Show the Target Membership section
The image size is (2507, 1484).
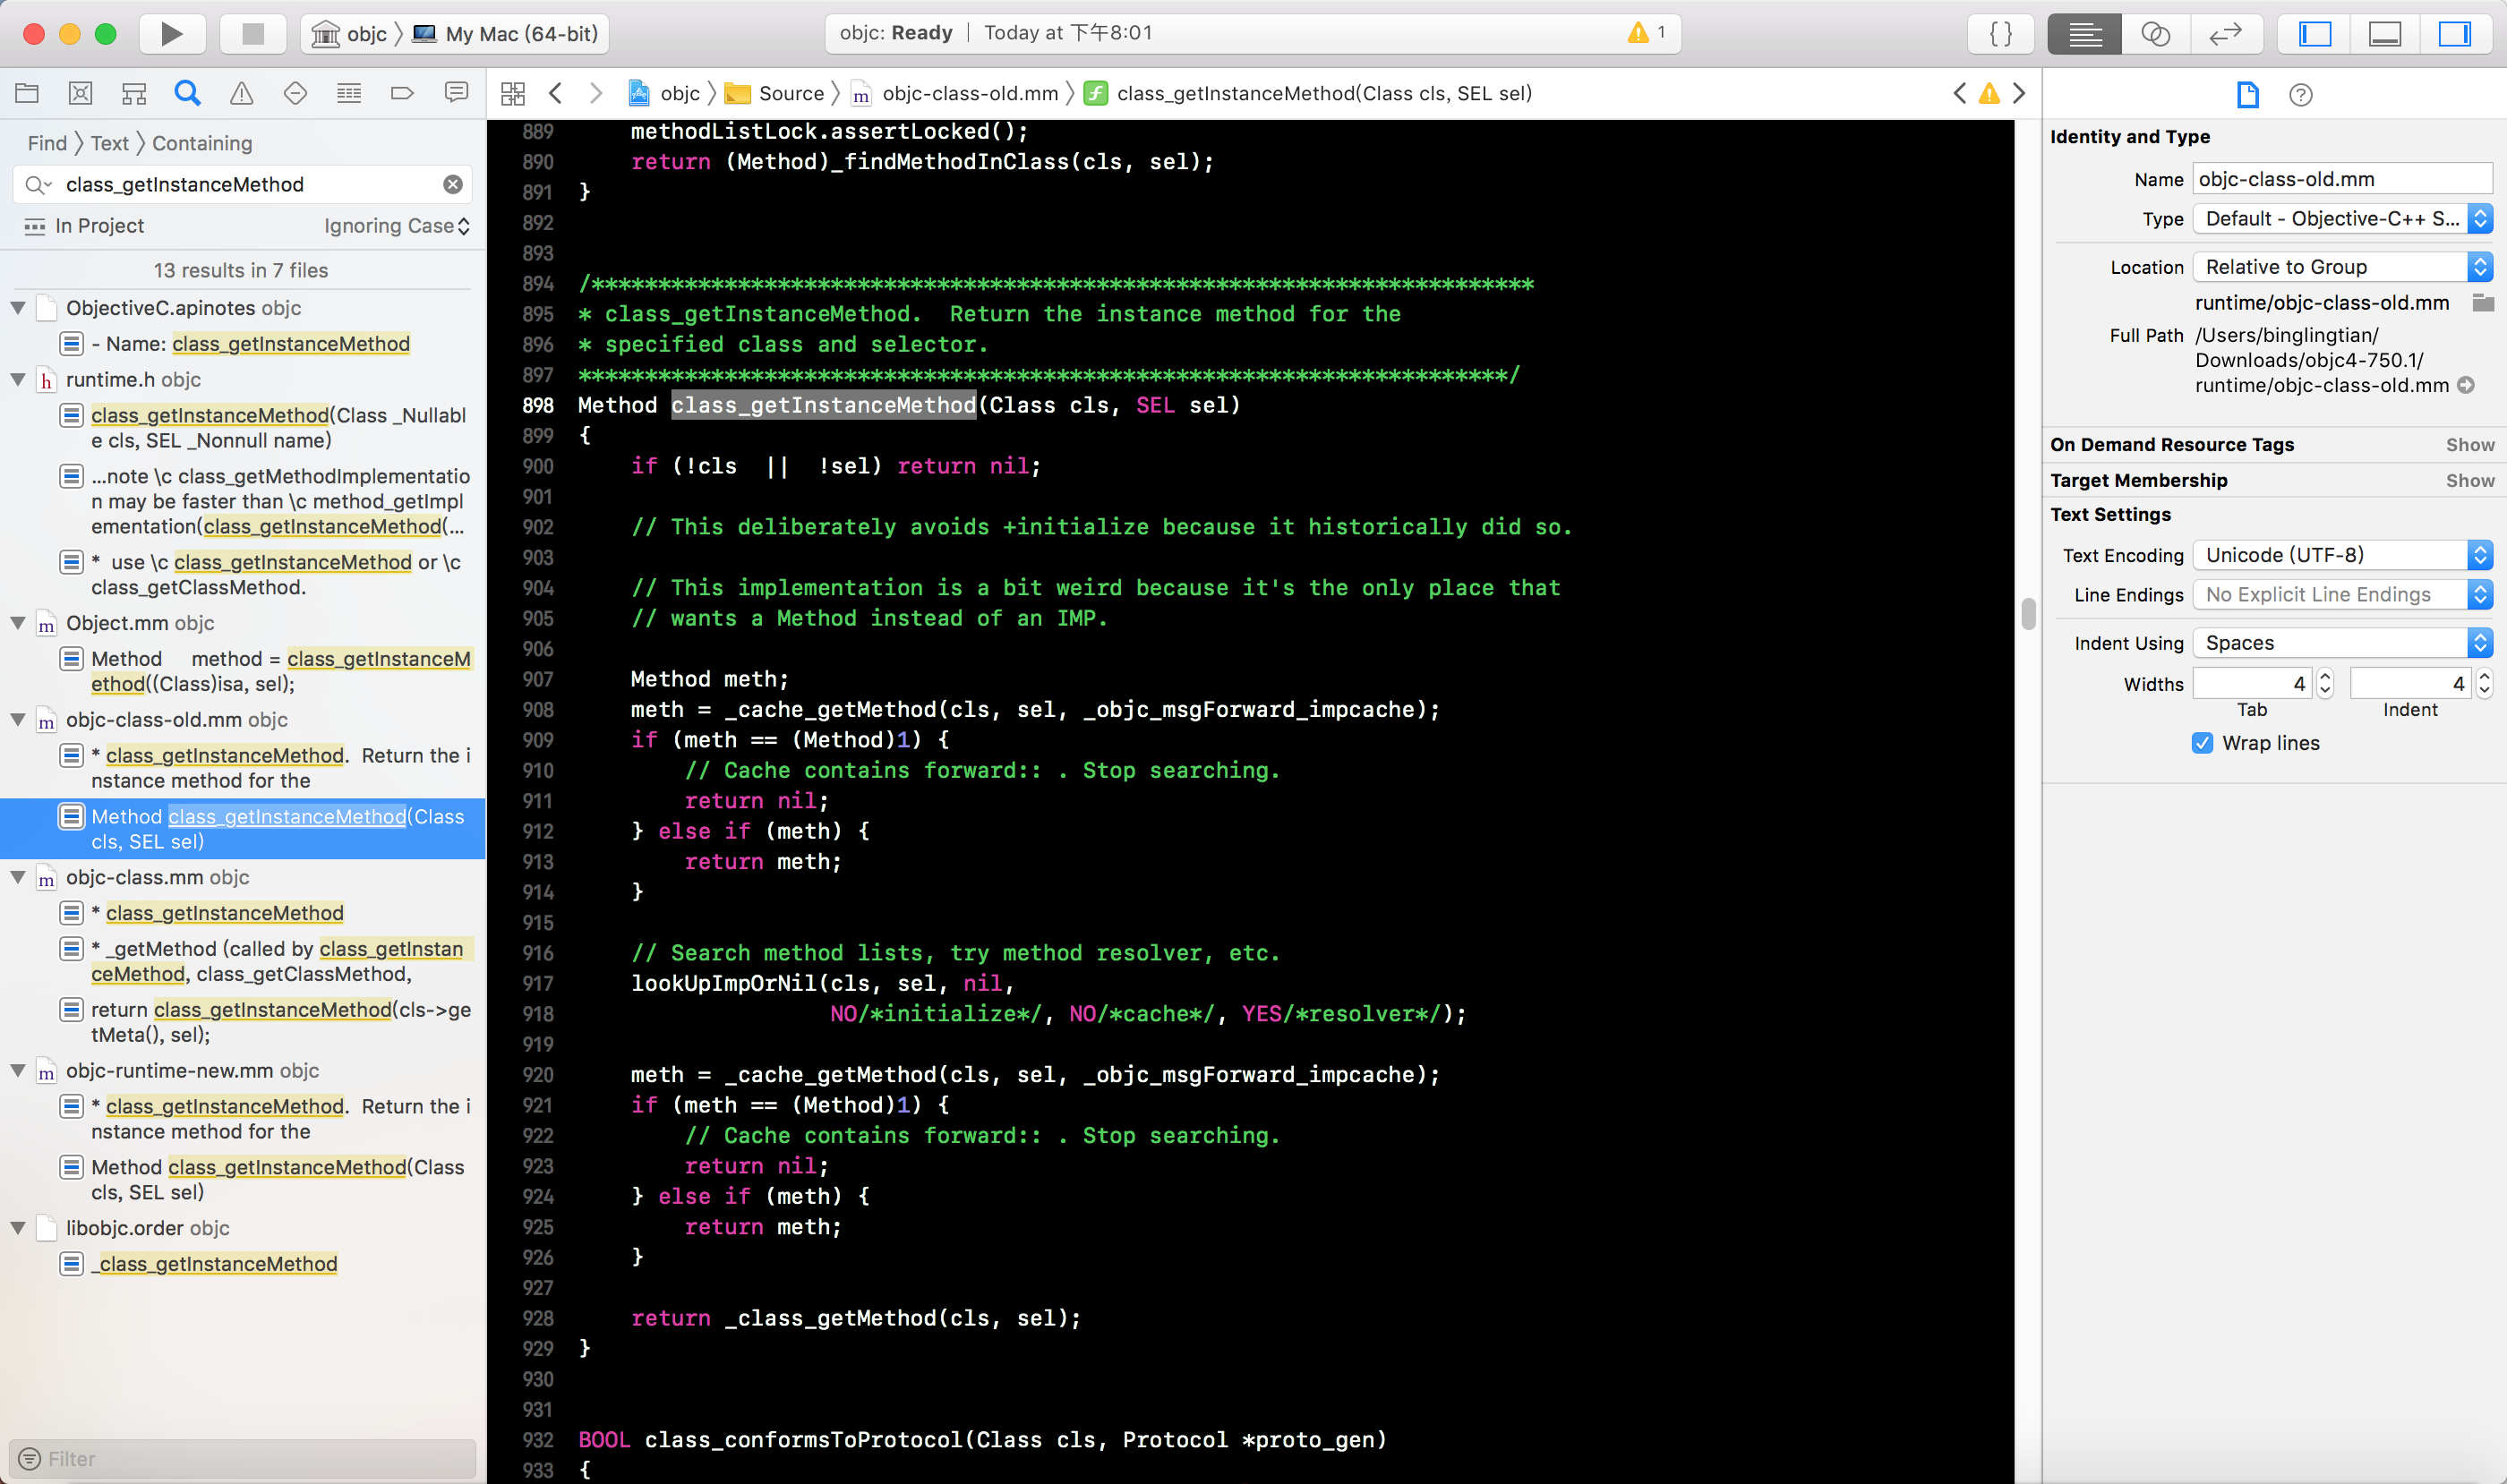[x=2469, y=481]
